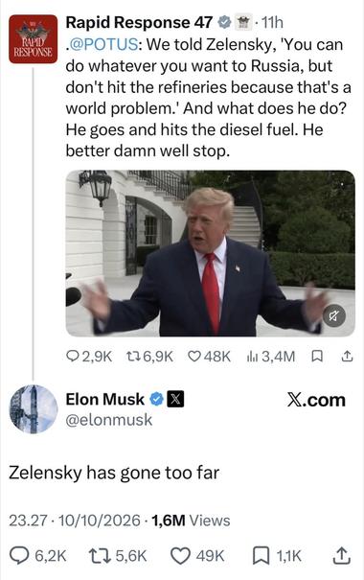364x580 pixels.
Task: Unmute the embedded video
Action: tap(334, 316)
